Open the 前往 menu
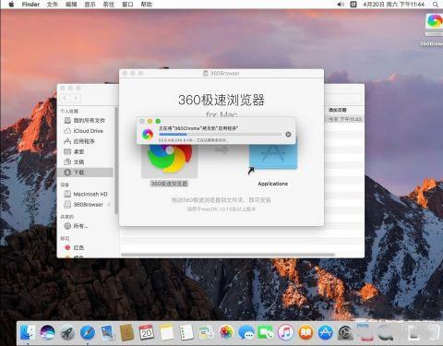The height and width of the screenshot is (346, 443). click(x=109, y=5)
